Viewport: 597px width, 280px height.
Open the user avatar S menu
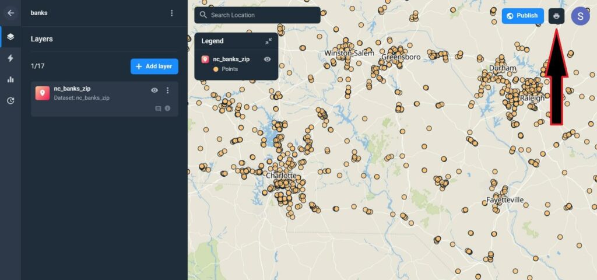click(580, 16)
